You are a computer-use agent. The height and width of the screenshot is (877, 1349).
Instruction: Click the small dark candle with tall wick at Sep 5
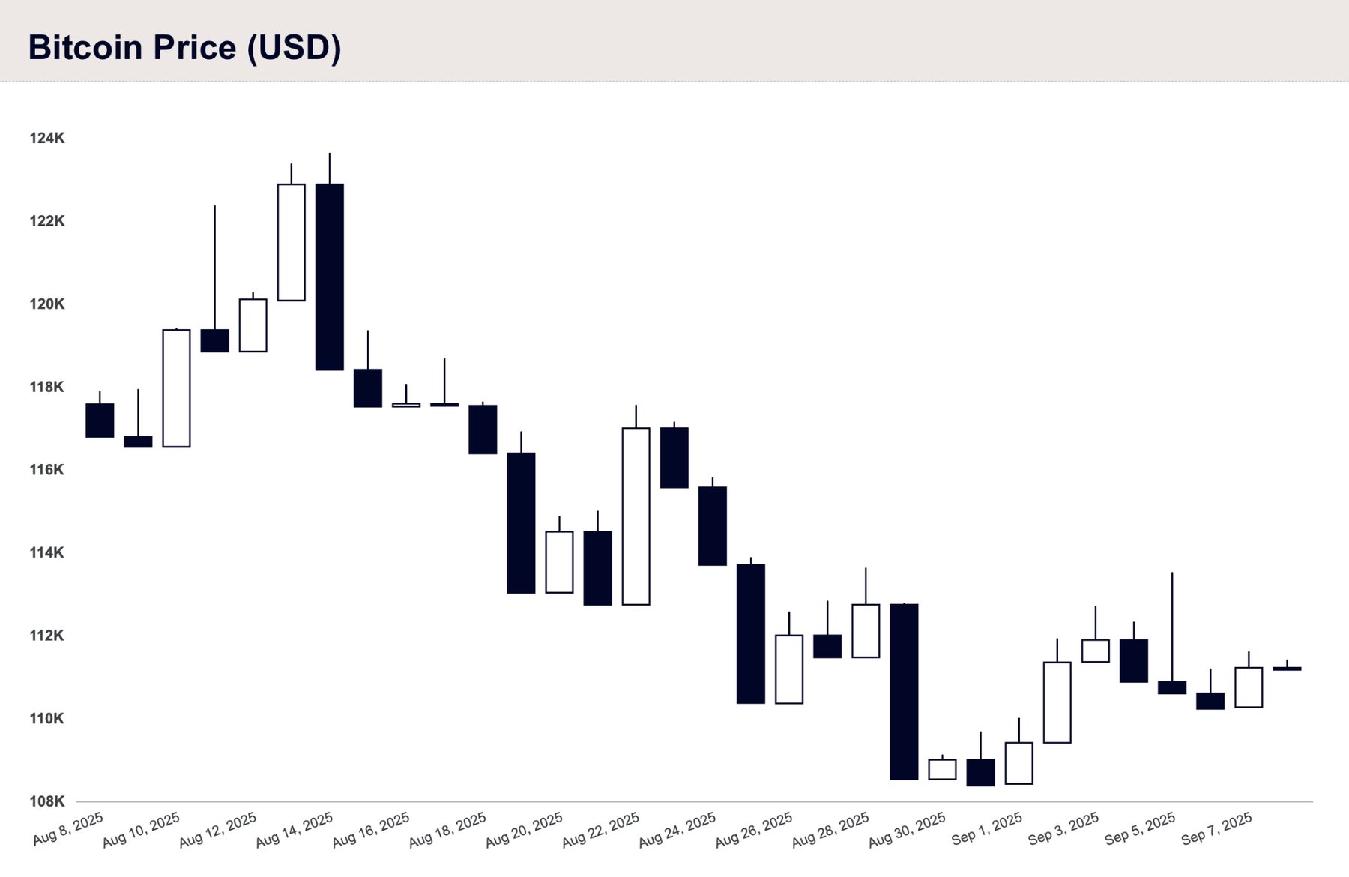1172,633
